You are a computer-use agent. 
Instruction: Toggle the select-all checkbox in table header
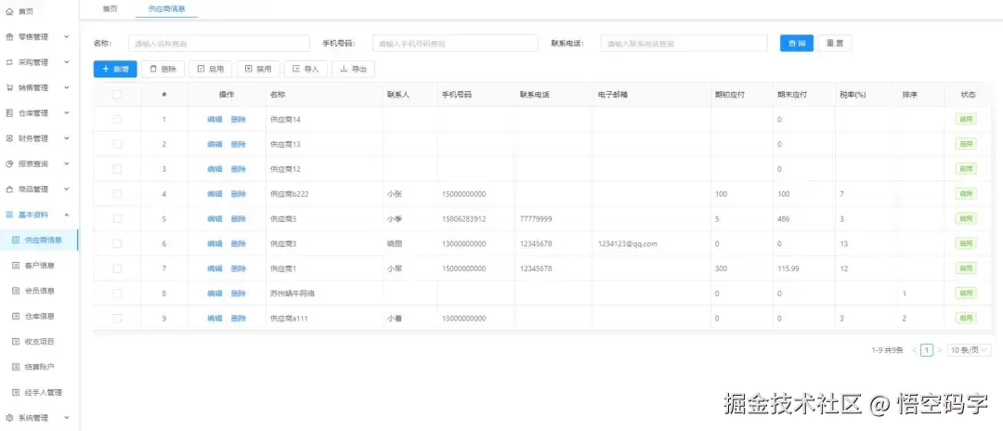(x=117, y=95)
